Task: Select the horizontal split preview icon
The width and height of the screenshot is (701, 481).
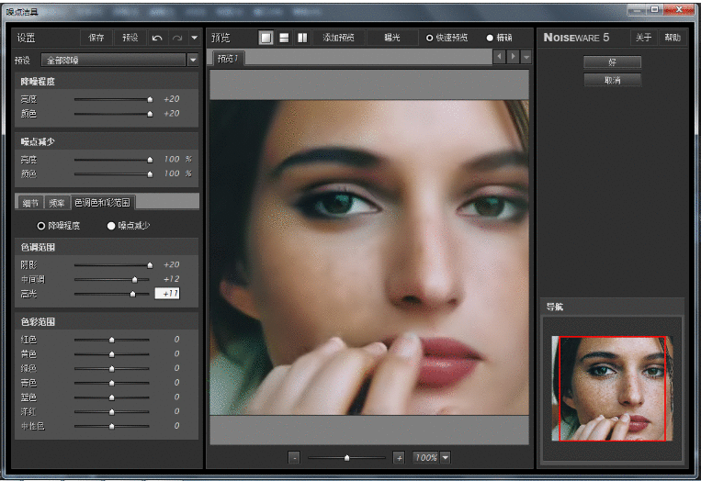Action: click(x=284, y=38)
